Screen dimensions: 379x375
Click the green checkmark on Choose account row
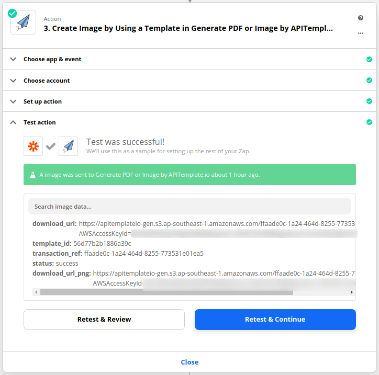[369, 80]
